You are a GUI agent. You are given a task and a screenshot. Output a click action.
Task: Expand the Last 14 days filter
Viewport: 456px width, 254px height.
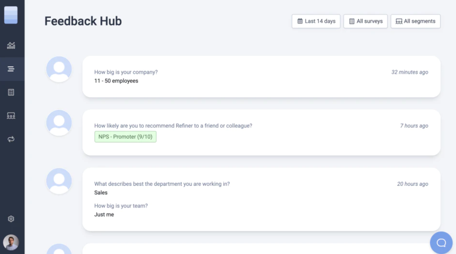click(x=316, y=21)
